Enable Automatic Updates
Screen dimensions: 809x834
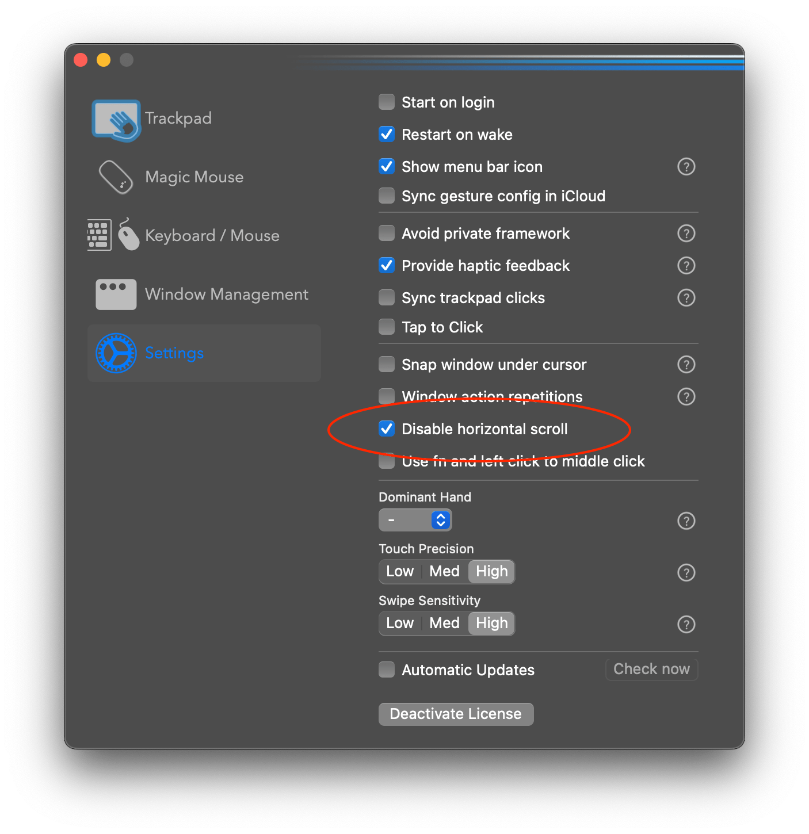(386, 670)
